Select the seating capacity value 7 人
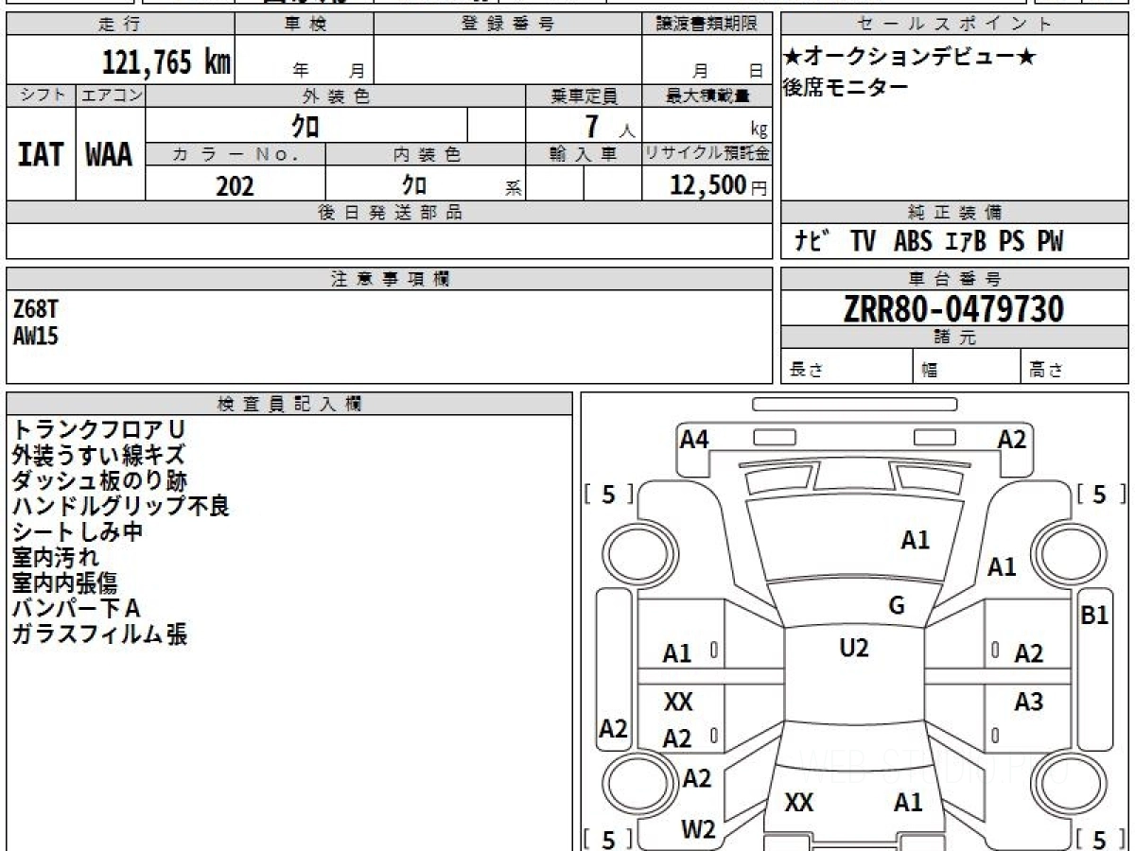 click(x=608, y=127)
